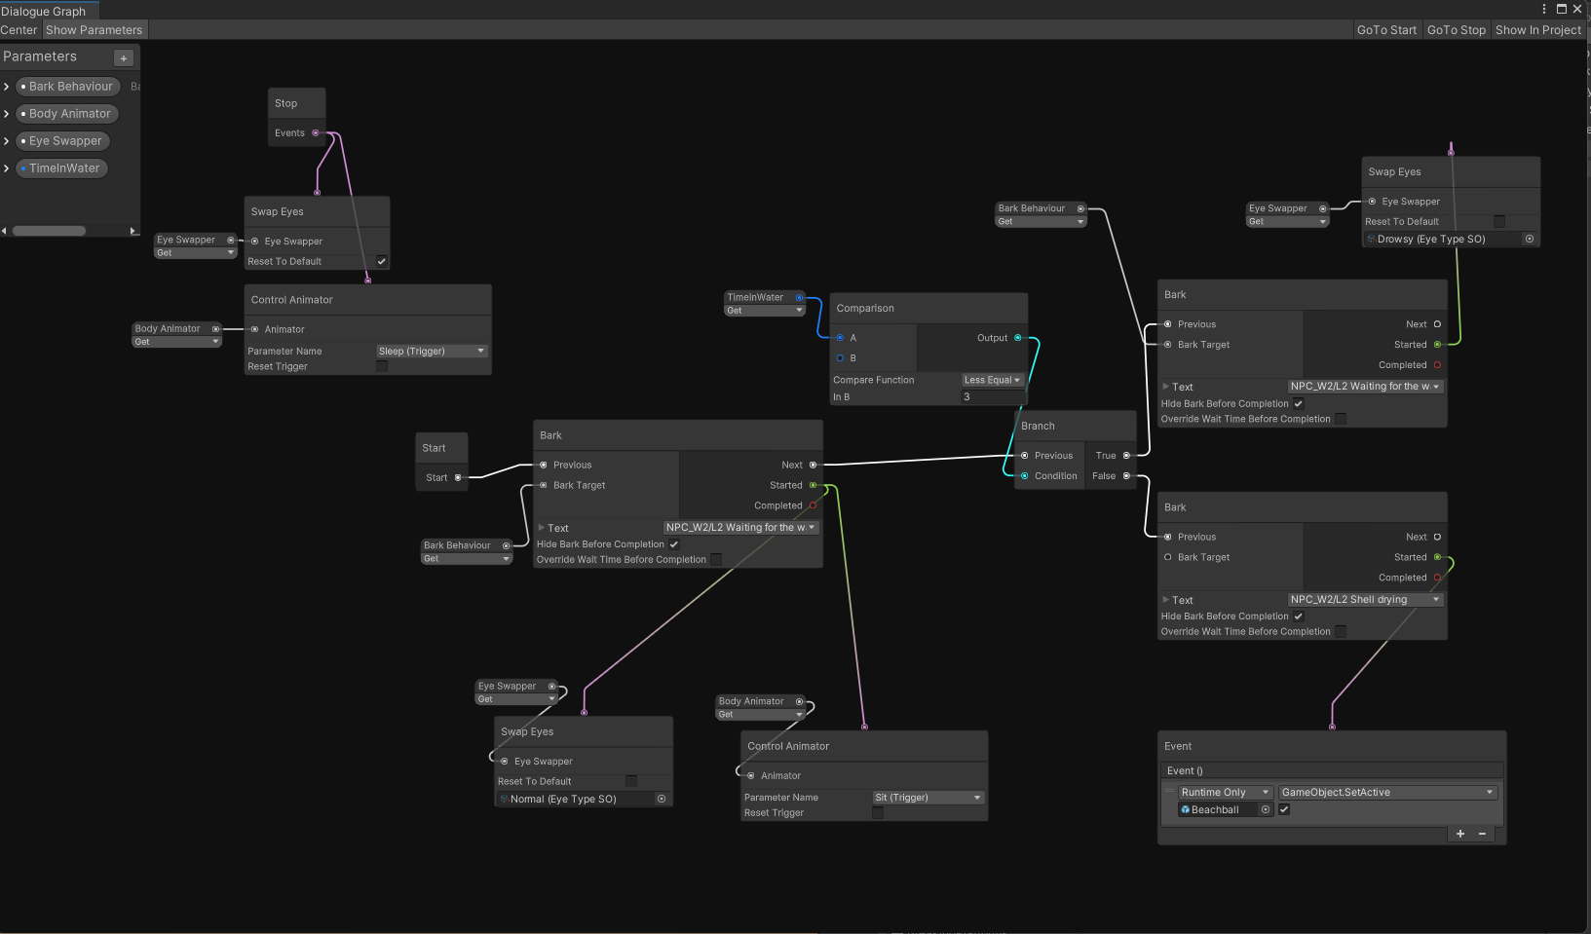1591x934 pixels.
Task: Toggle the Beachball SetActive boolean checkbox
Action: pyautogui.click(x=1284, y=809)
